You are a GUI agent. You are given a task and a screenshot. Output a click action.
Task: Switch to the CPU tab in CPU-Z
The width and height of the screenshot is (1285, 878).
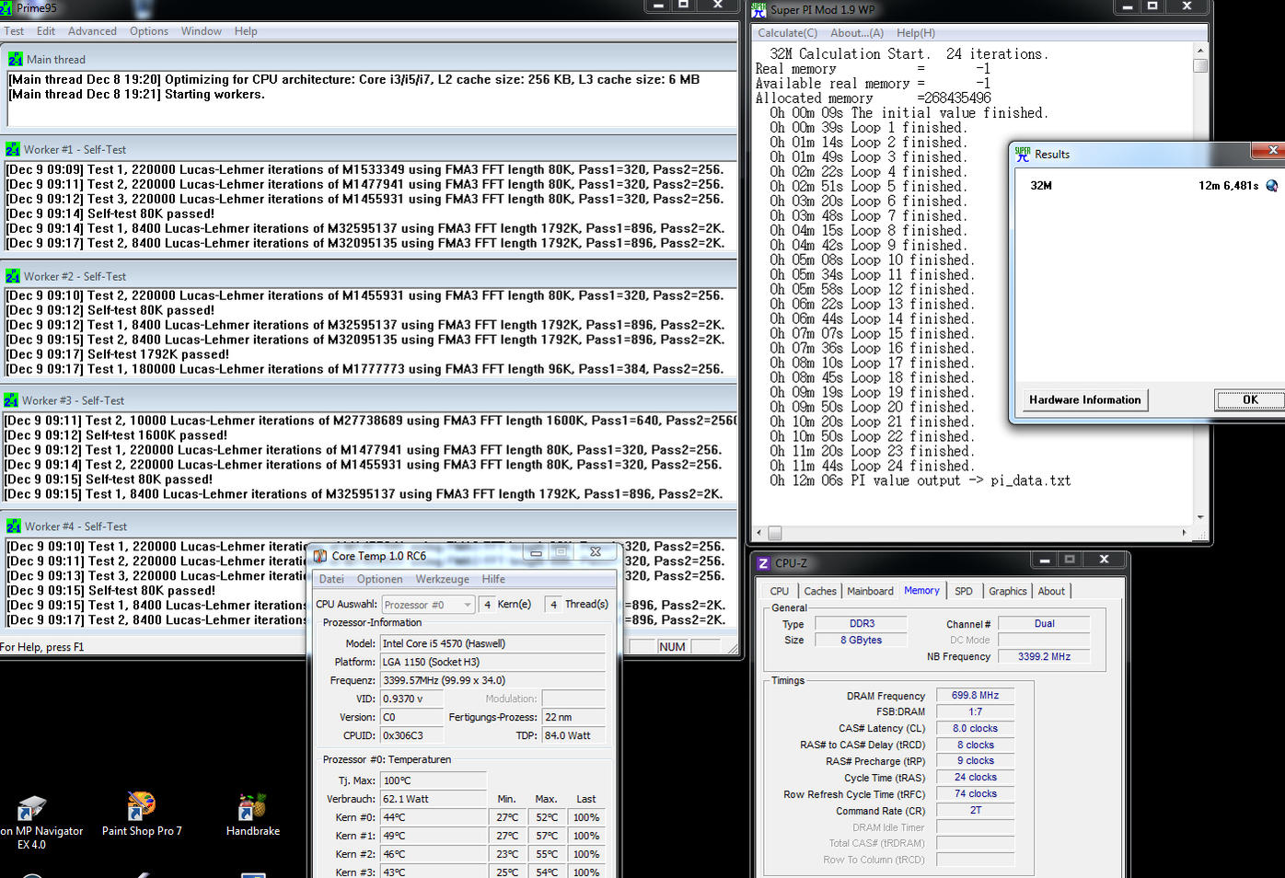pyautogui.click(x=780, y=592)
